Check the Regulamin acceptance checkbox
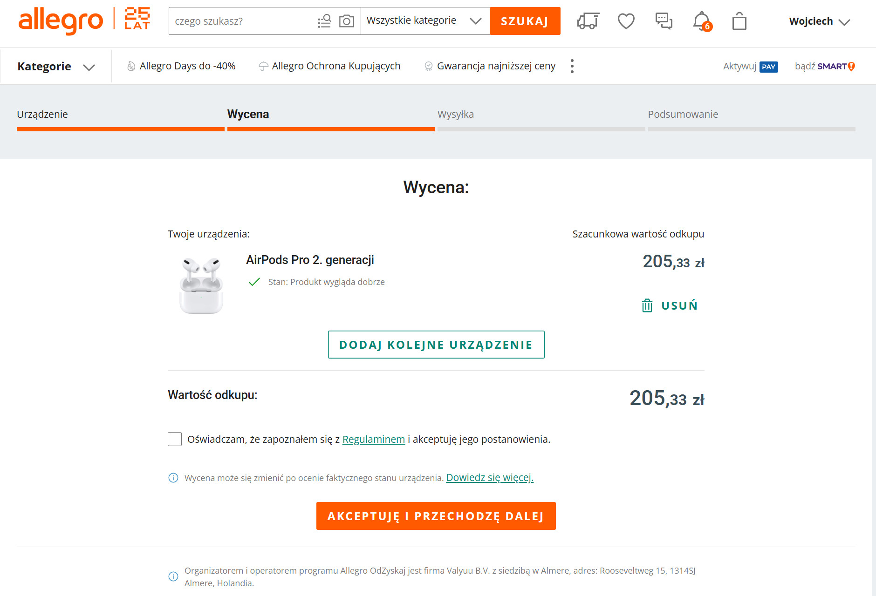This screenshot has width=876, height=596. click(x=175, y=439)
